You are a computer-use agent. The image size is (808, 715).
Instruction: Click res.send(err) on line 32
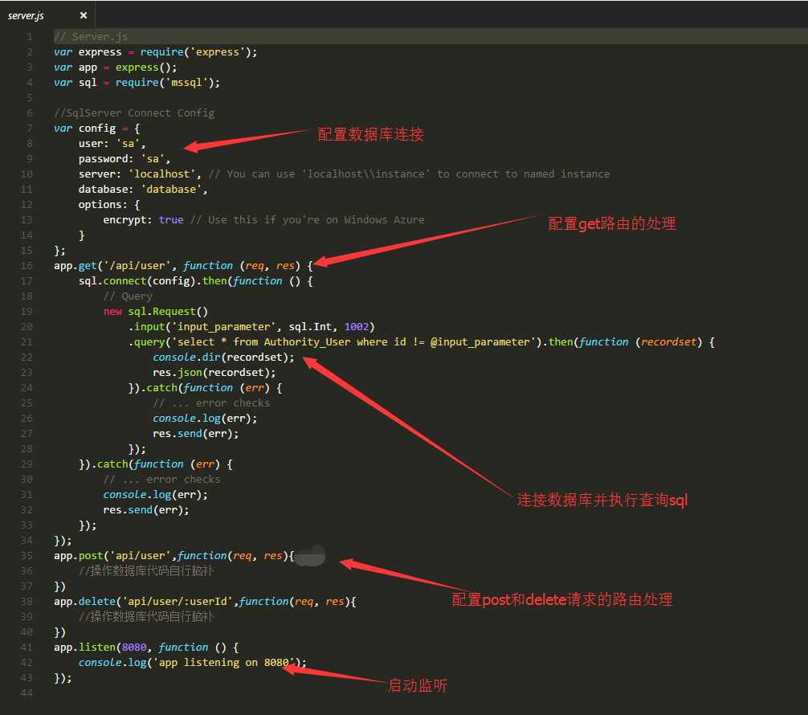pos(146,510)
